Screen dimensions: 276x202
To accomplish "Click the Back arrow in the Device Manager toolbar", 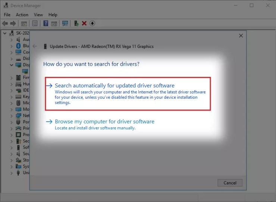I will pyautogui.click(x=5, y=23).
